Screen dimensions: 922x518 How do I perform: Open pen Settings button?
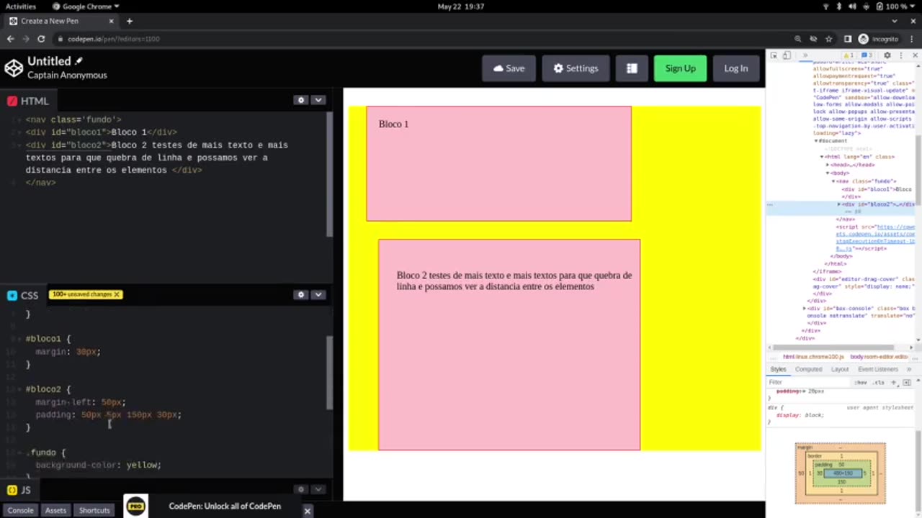click(576, 68)
